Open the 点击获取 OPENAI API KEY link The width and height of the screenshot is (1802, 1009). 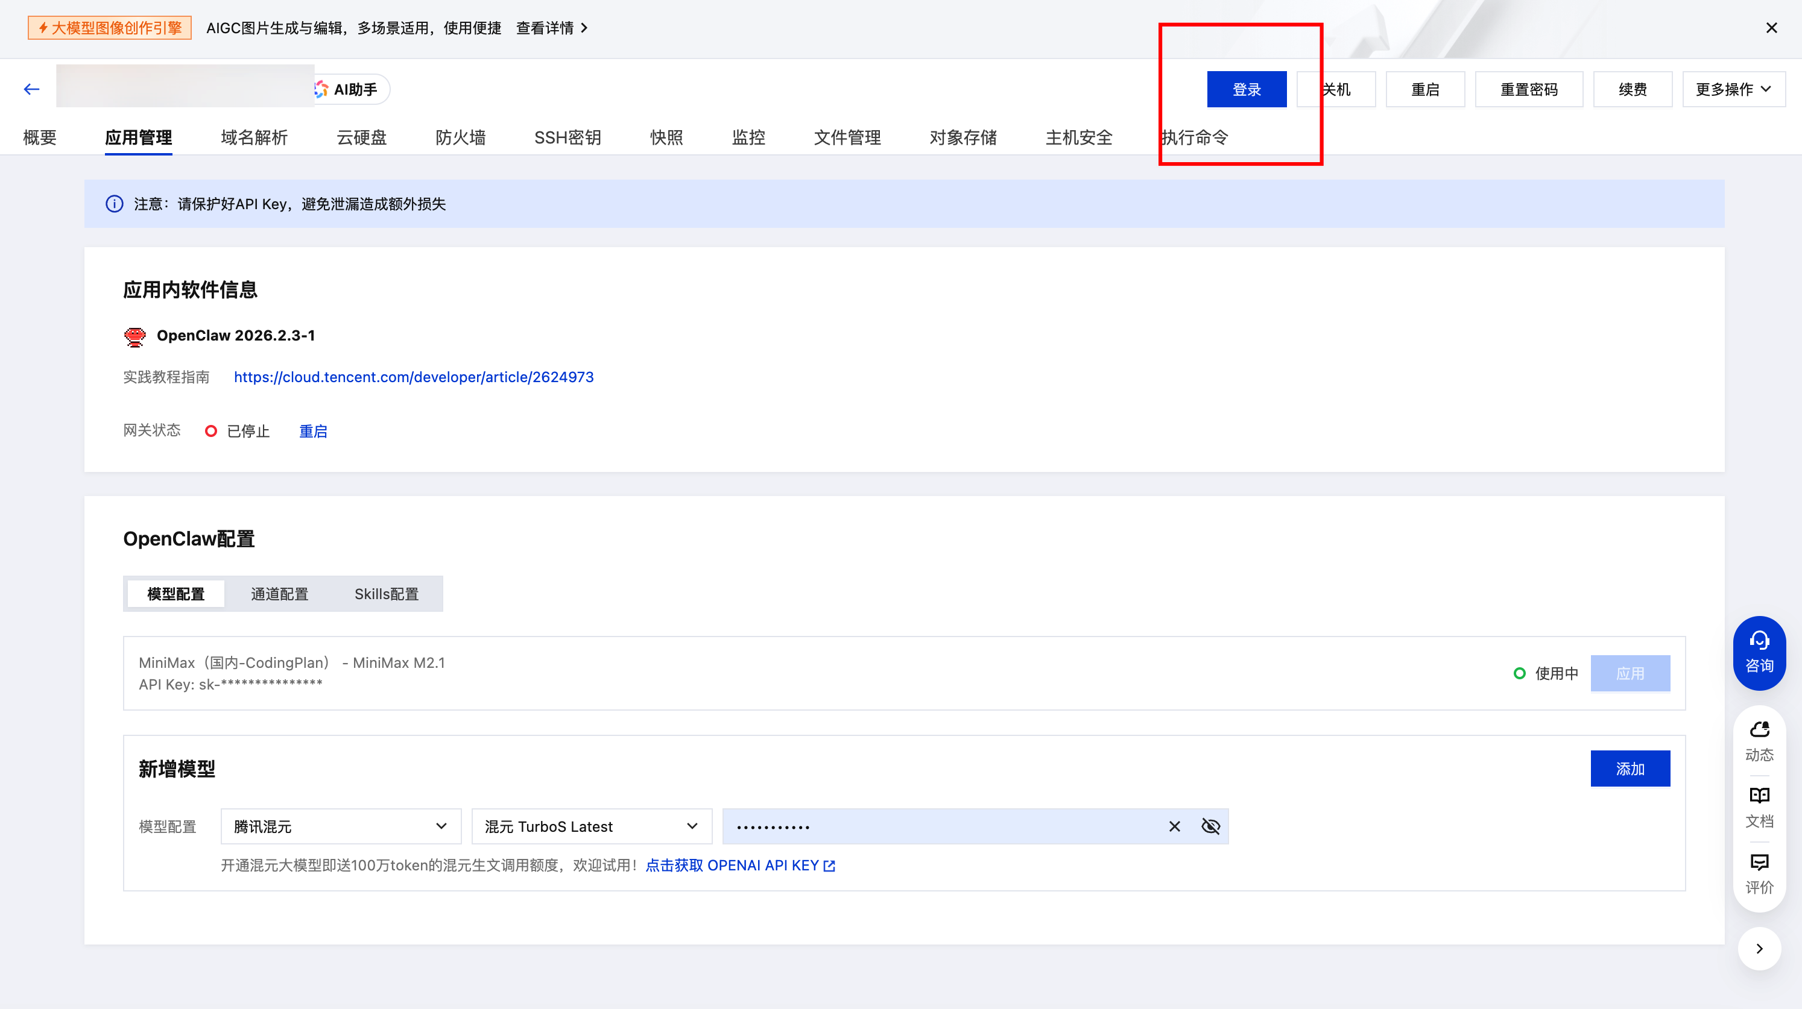coord(739,866)
